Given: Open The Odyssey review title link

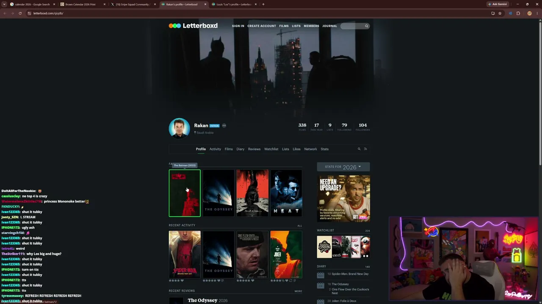Looking at the screenshot, I should 202,300.
